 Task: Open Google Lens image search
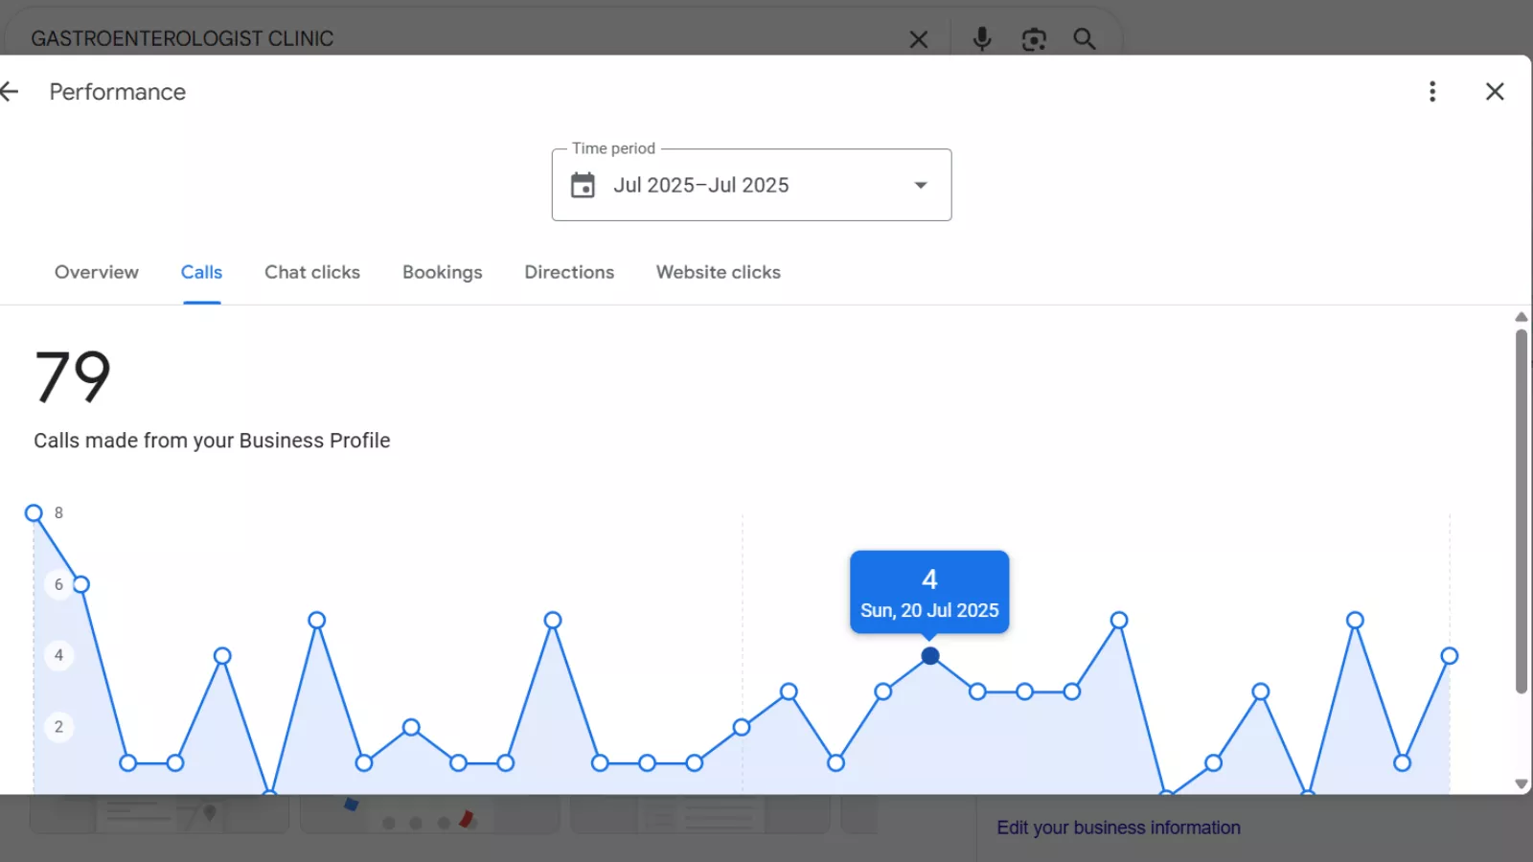click(x=1034, y=39)
